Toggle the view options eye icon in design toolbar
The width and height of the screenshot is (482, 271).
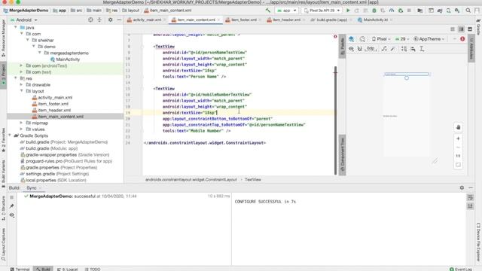tap(351, 49)
